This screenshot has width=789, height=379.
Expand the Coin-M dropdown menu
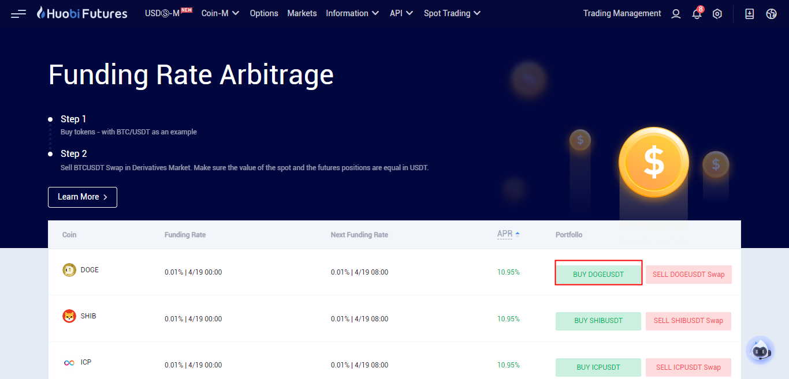[220, 13]
